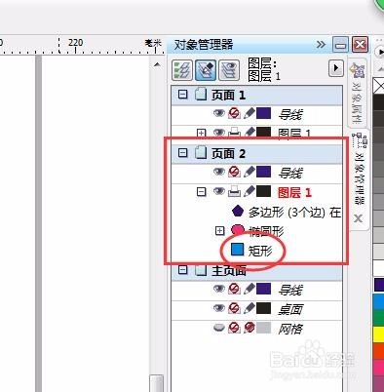Click the page icon next to 主页面
The height and width of the screenshot is (392, 384).
point(201,269)
